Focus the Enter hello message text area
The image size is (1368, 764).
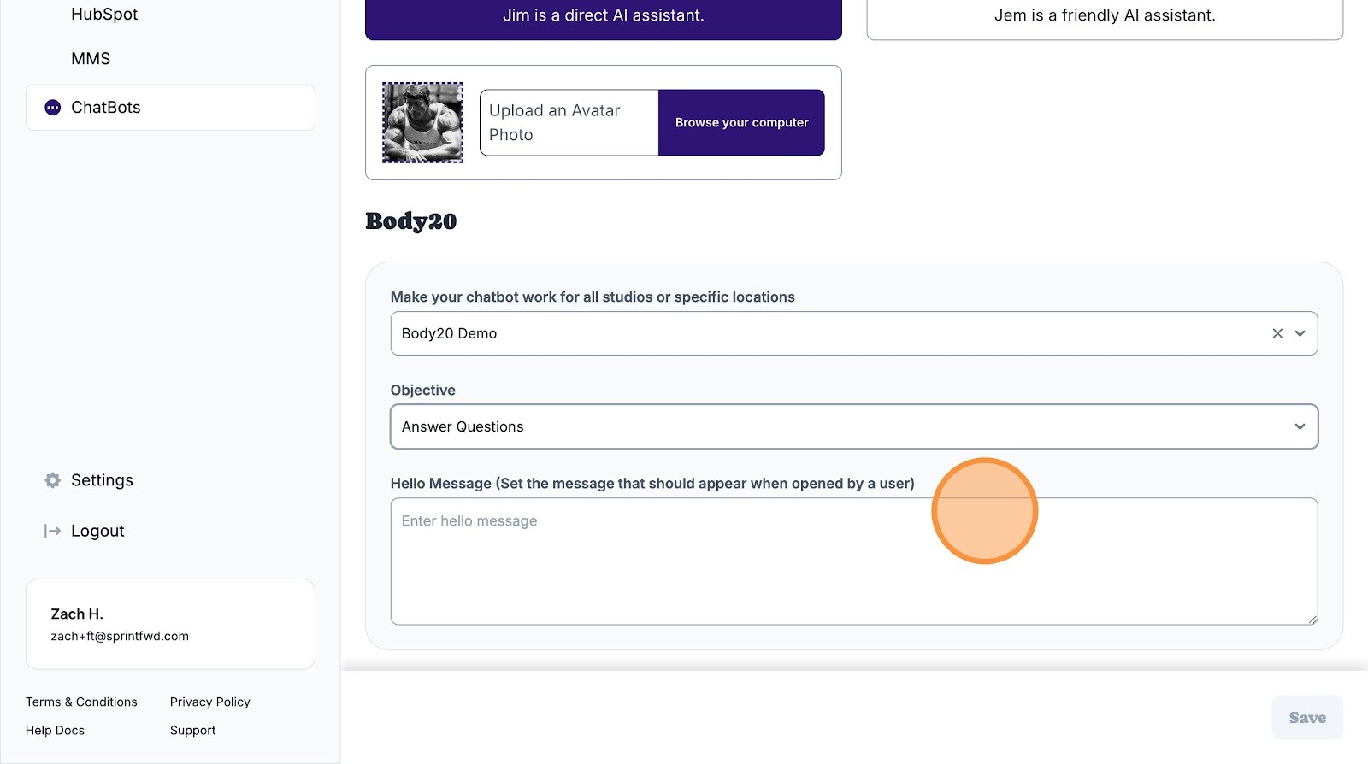click(854, 561)
